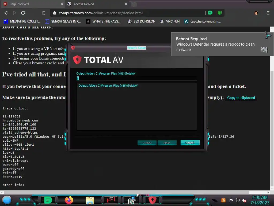Viewport: 274px width, 206px height.
Task: Click the fl=11f652 trace line
Action: coord(11,116)
